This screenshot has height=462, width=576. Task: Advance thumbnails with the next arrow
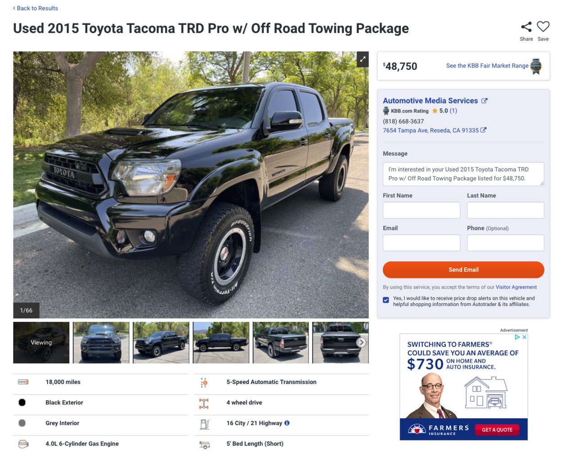pyautogui.click(x=361, y=343)
